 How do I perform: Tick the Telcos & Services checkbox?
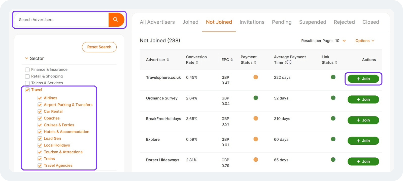[27, 83]
